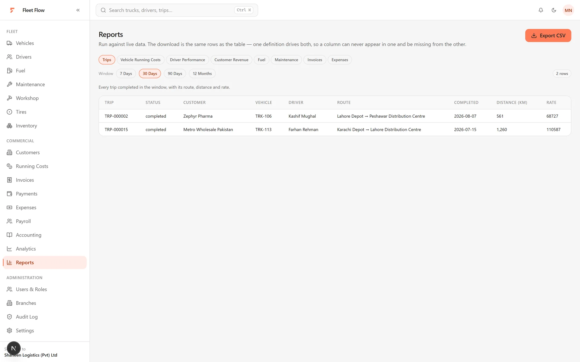This screenshot has width=580, height=362.
Task: Switch to the Fuel report pill
Action: [262, 60]
